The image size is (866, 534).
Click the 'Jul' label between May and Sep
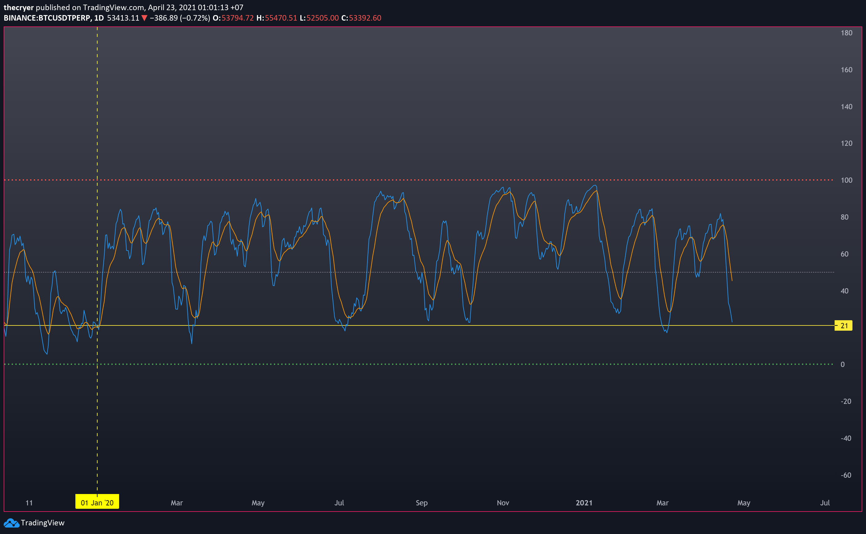pos(339,503)
